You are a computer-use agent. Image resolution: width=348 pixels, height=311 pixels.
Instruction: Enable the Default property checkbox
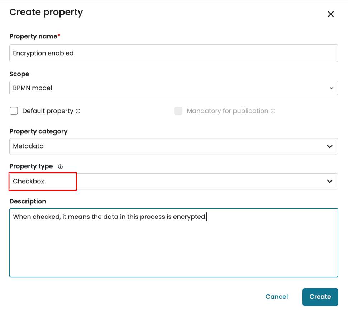14,111
